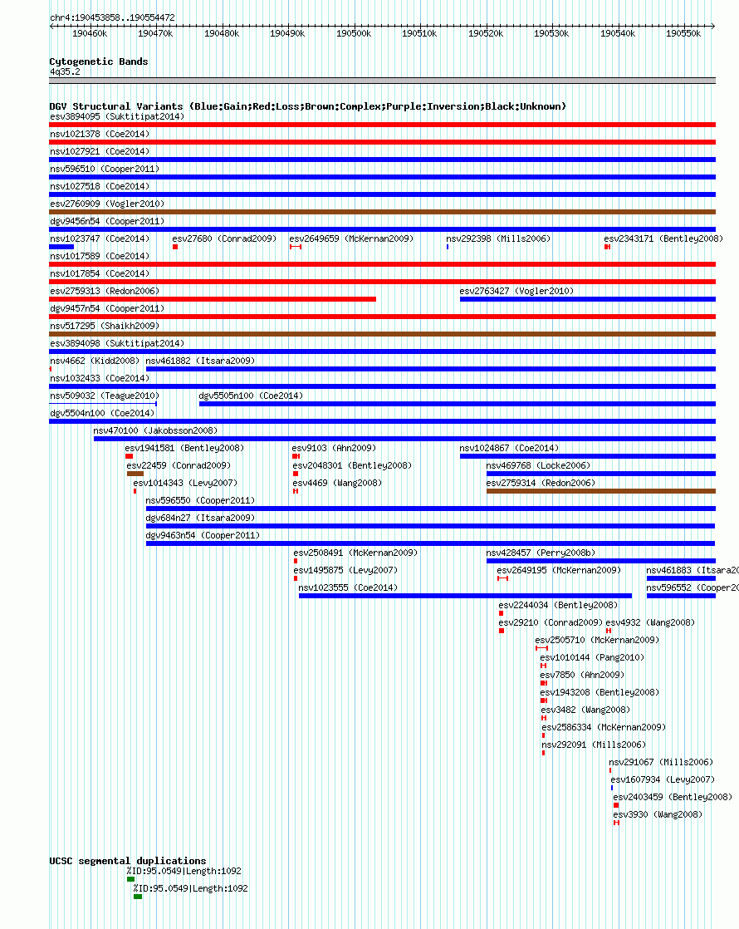Select the nsv470100 (Jakobsson2008) label
The height and width of the screenshot is (929, 739).
(155, 430)
